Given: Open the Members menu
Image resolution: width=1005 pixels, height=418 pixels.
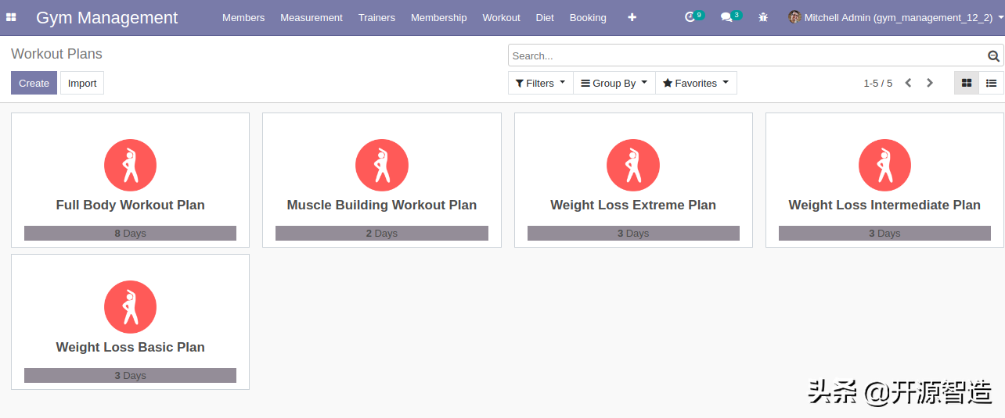Looking at the screenshot, I should (243, 17).
